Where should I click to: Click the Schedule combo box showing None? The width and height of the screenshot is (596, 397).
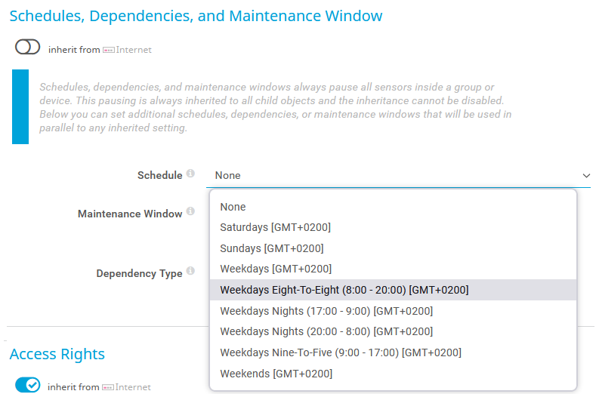click(x=393, y=175)
